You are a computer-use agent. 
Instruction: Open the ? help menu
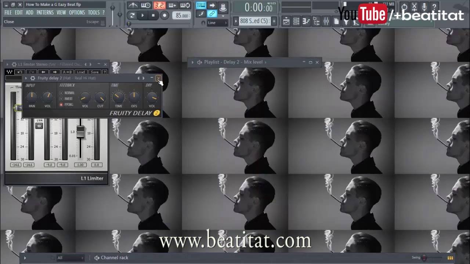[103, 12]
